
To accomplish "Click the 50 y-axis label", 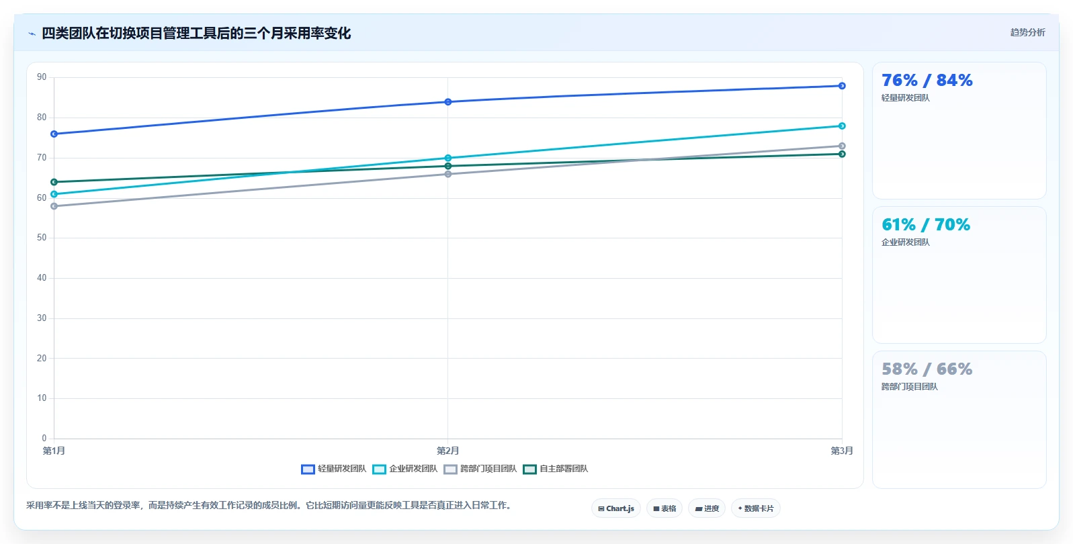I will coord(42,238).
